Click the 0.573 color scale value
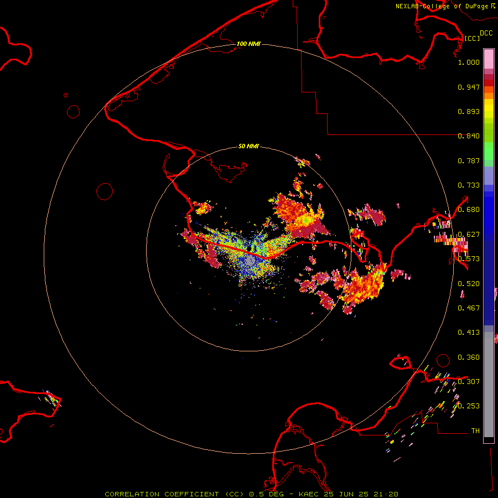The height and width of the screenshot is (498, 498). (469, 259)
